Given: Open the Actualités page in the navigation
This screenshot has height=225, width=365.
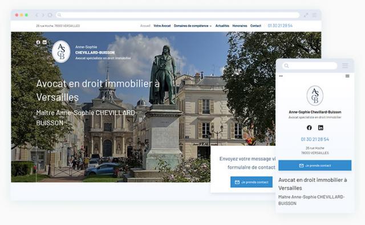Looking at the screenshot, I should tap(222, 26).
